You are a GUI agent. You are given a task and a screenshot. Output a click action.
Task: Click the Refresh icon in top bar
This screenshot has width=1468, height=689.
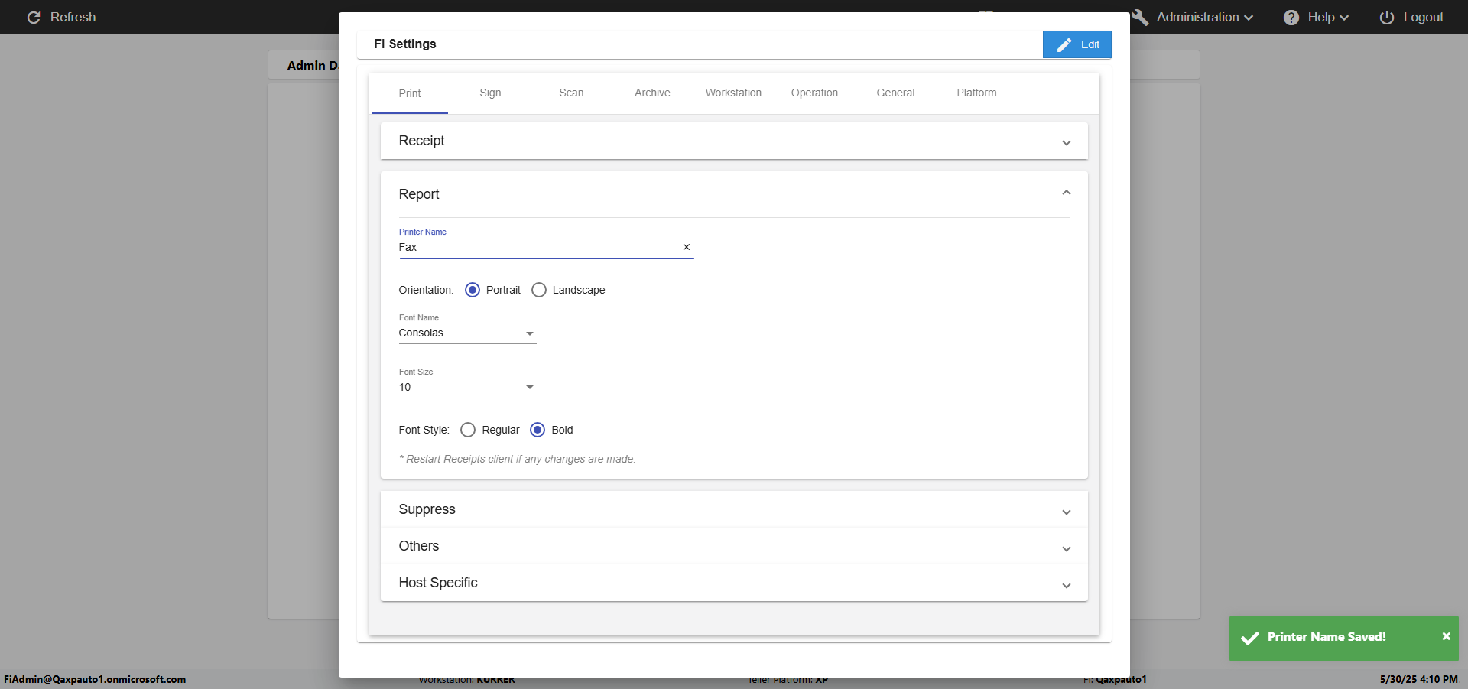pyautogui.click(x=34, y=17)
